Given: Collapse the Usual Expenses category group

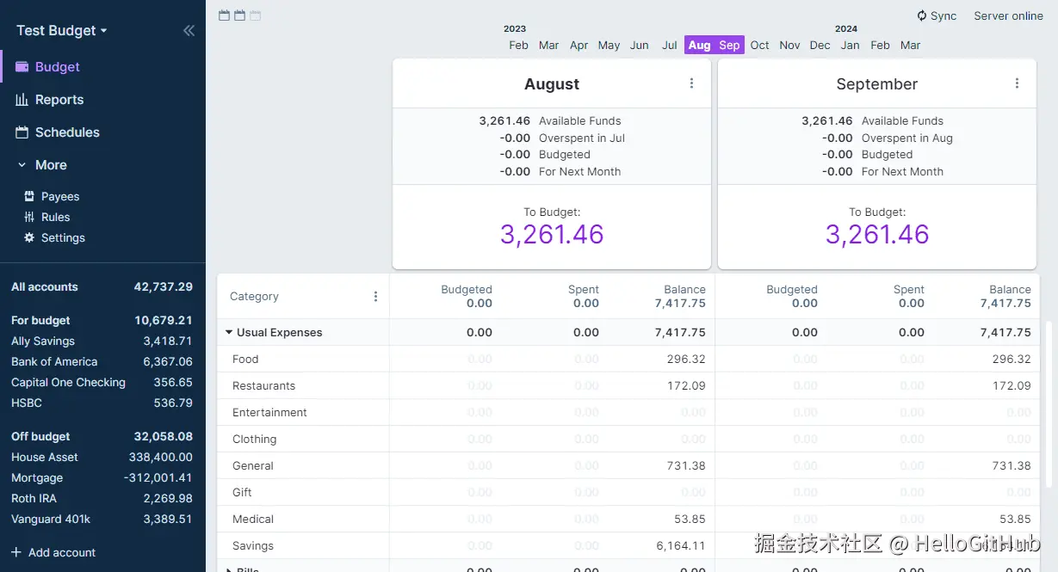Looking at the screenshot, I should (x=229, y=333).
